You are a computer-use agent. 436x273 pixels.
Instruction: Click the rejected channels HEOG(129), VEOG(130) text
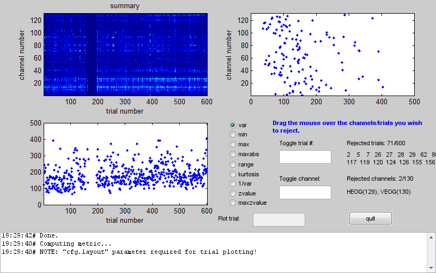[x=378, y=192]
